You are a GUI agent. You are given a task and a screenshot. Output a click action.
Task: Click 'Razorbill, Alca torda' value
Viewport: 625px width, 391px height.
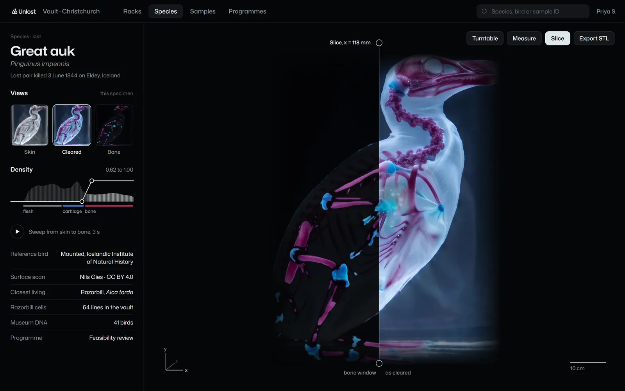click(x=107, y=292)
